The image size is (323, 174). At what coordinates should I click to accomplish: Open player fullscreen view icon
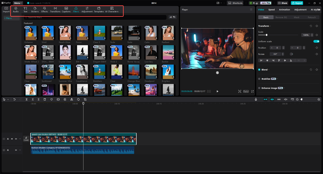point(252,91)
